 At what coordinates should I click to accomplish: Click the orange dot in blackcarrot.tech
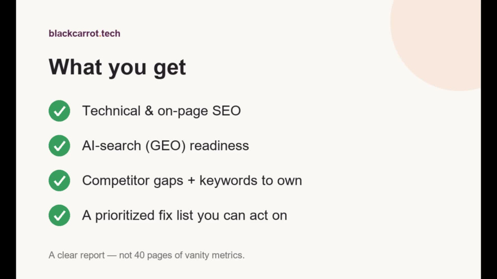click(100, 36)
